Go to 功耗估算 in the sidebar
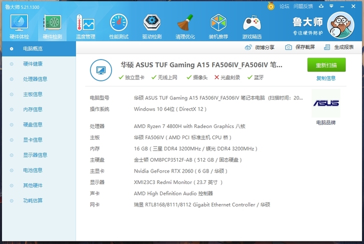Viewport: 364px width, 244px height. [x=32, y=200]
